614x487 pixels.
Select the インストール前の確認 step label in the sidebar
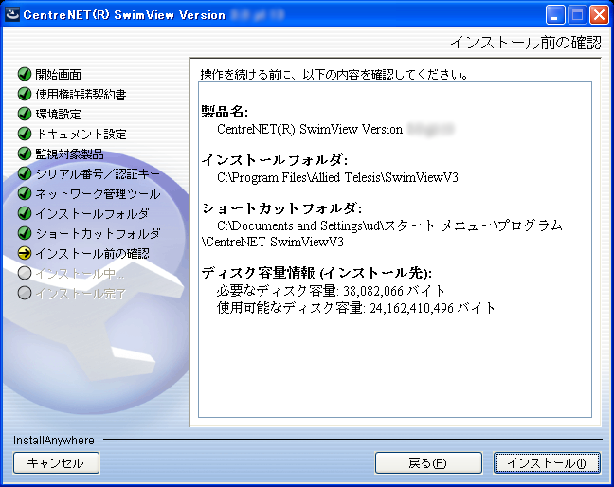coord(93,254)
